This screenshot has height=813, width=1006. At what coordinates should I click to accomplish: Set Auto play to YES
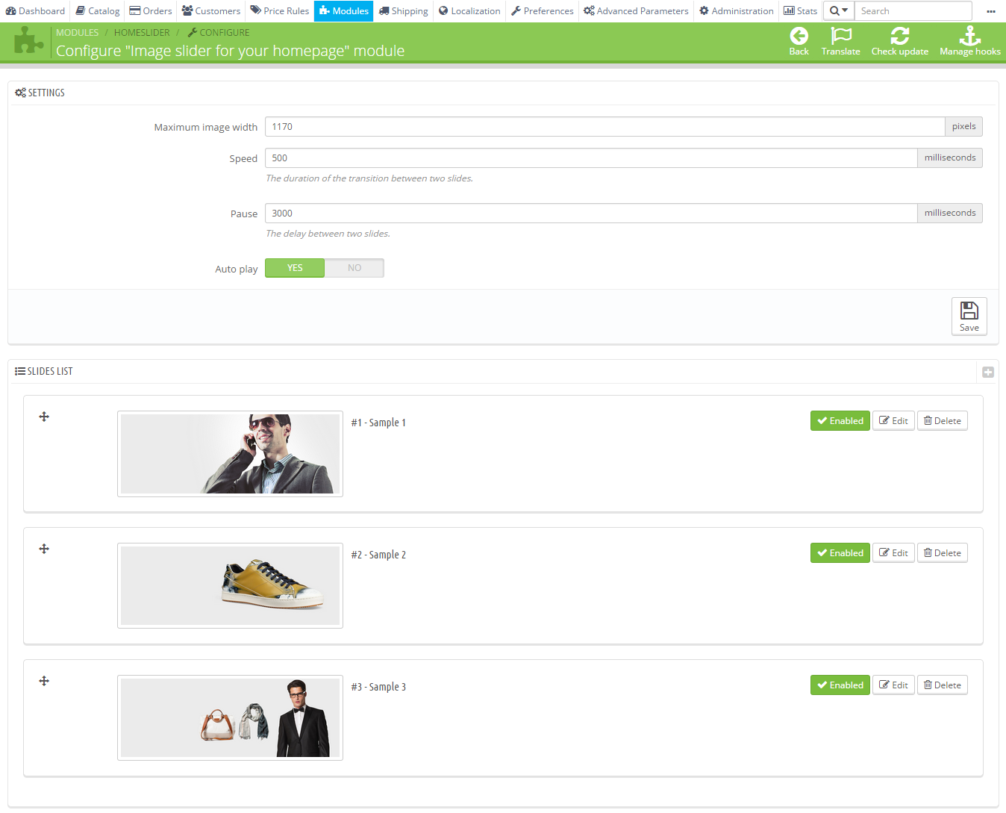tap(295, 268)
